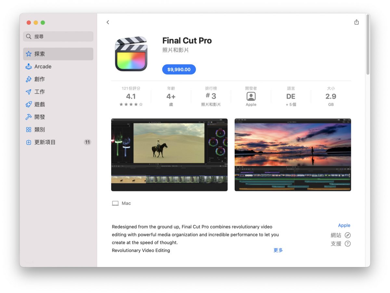Viewport: 390px width, 293px height.
Task: Click the DE language info
Action: (x=291, y=96)
